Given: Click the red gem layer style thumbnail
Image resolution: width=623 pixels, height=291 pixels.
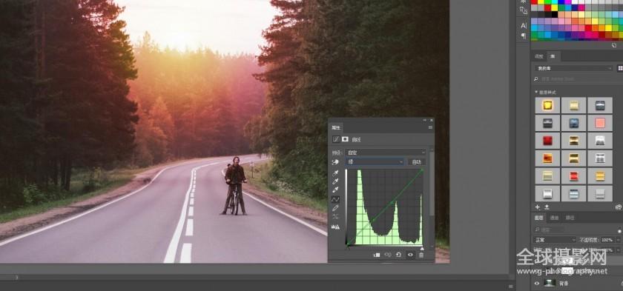Looking at the screenshot, I should click(x=547, y=141).
